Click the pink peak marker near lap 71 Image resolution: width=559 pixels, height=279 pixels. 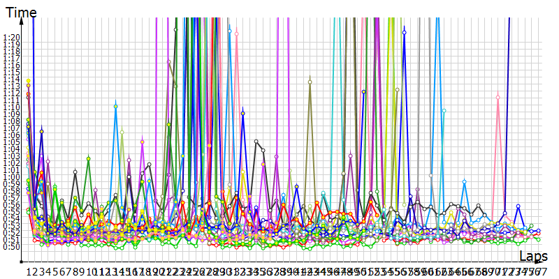498,97
